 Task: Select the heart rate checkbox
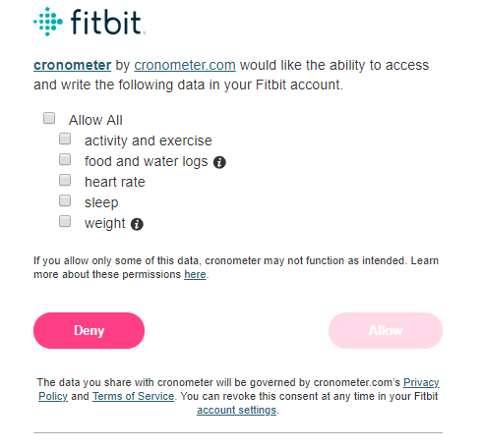click(x=65, y=180)
